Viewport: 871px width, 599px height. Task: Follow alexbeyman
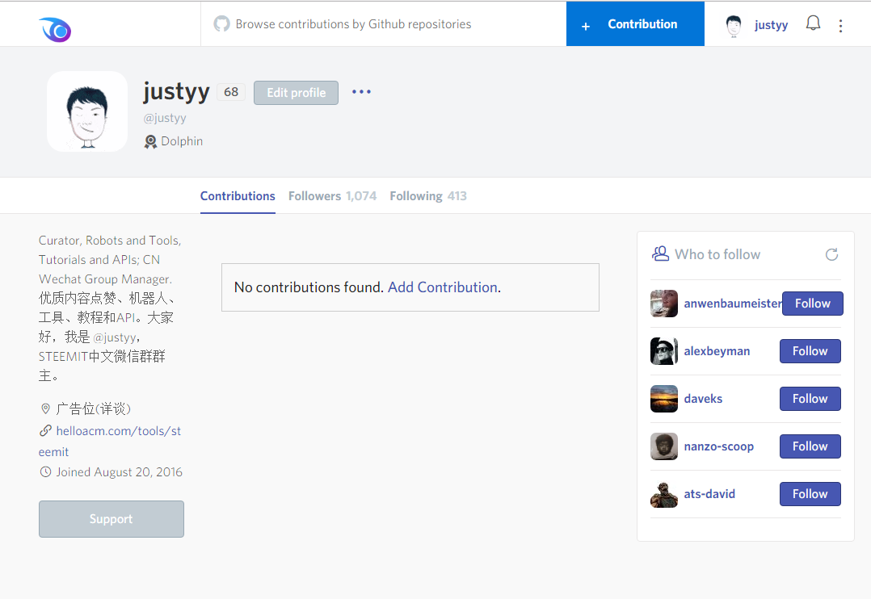[810, 351]
